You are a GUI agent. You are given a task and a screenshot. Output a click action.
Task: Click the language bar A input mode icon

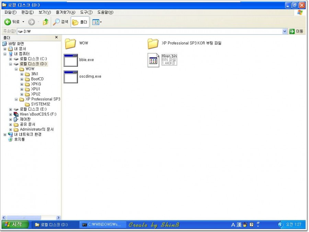pyautogui.click(x=233, y=225)
